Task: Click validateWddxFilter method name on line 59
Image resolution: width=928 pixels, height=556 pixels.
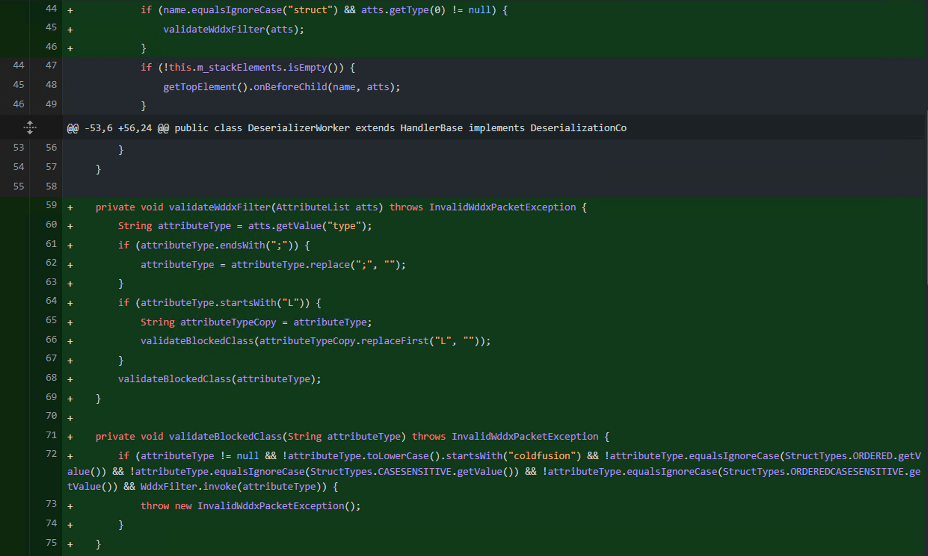Action: [x=219, y=207]
